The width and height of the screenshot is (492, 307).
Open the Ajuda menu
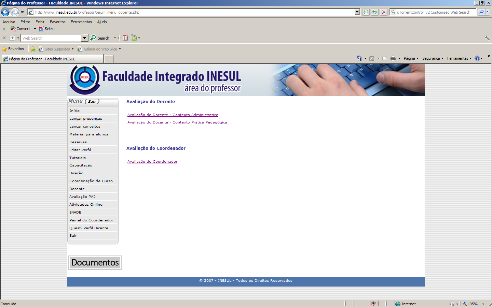[102, 22]
